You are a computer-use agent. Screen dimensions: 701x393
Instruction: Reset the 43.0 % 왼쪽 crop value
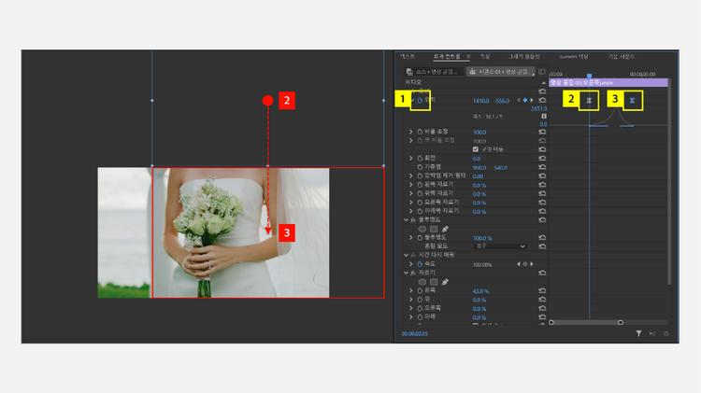tap(542, 290)
